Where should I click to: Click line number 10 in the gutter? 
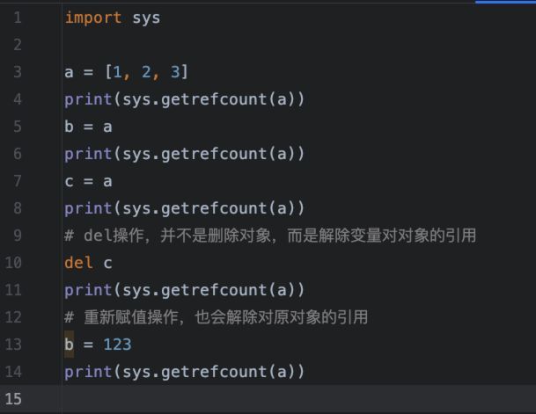[15, 263]
